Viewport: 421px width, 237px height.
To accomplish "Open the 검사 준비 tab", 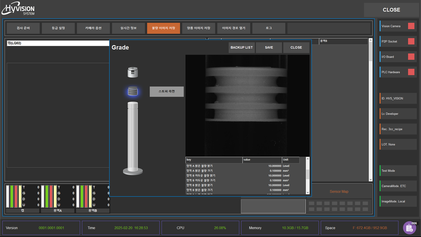I will pos(23,28).
